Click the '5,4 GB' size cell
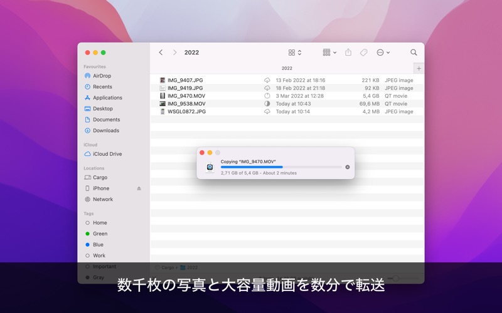Image resolution: width=502 pixels, height=313 pixels. (x=371, y=96)
